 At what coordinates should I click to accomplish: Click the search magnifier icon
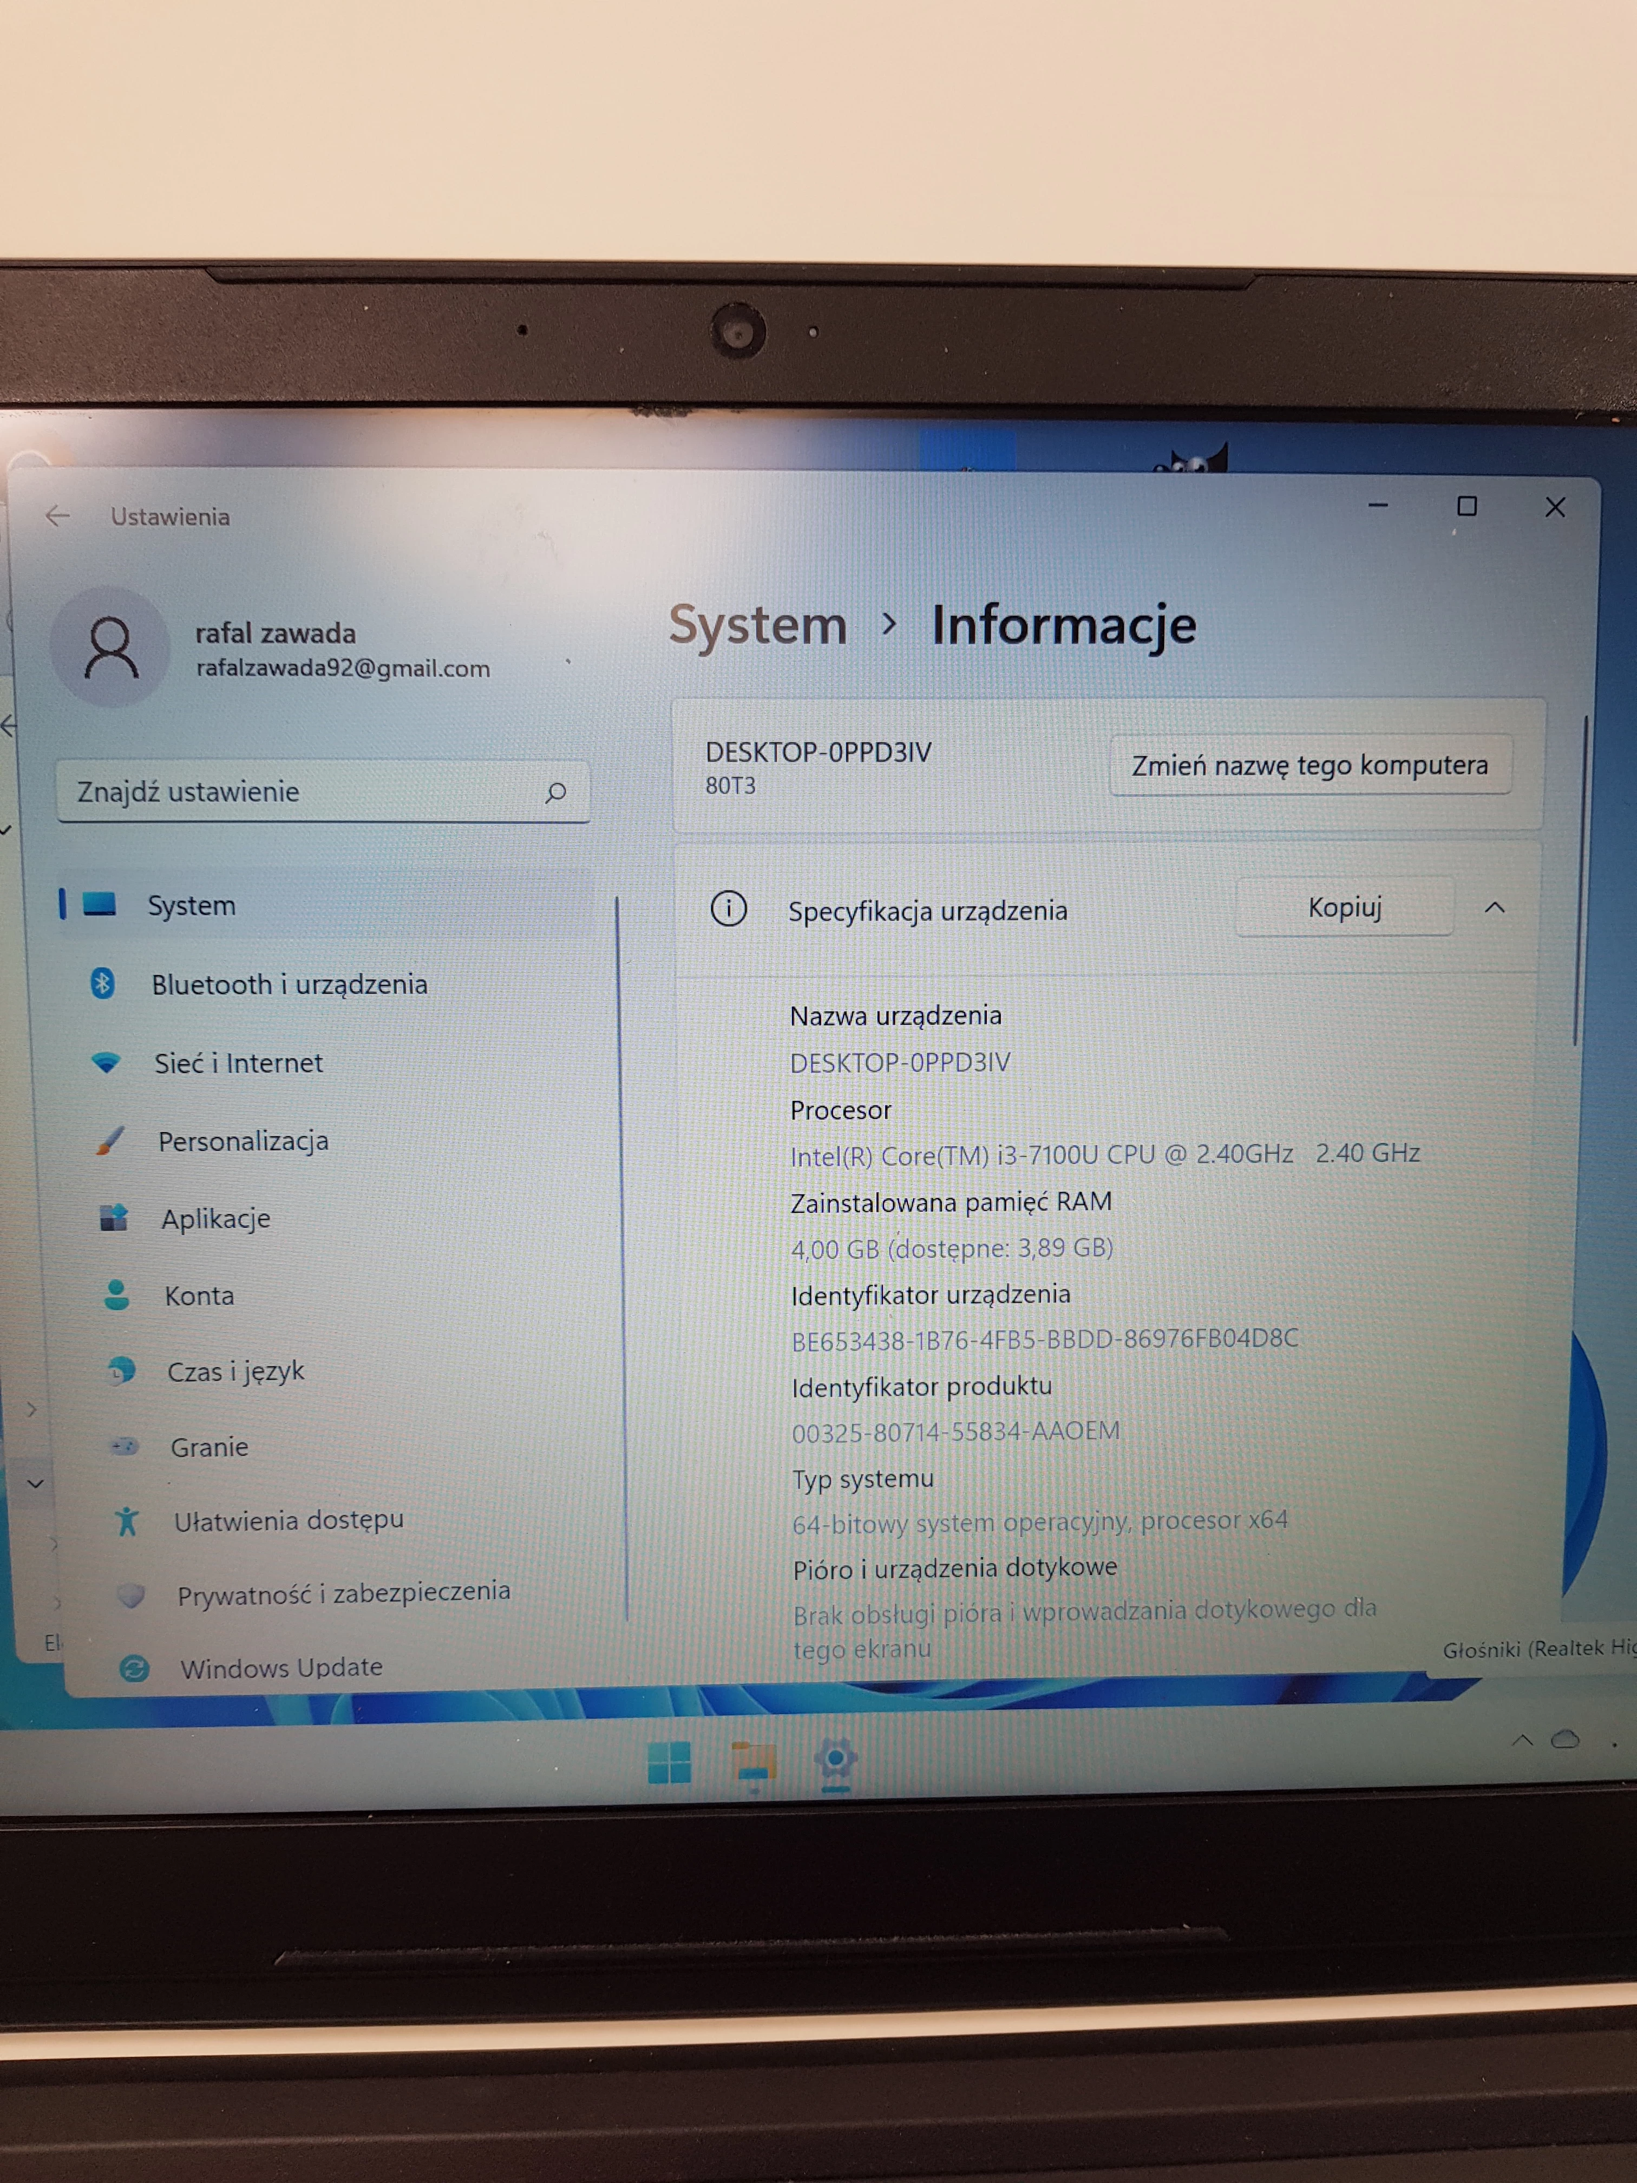coord(555,792)
